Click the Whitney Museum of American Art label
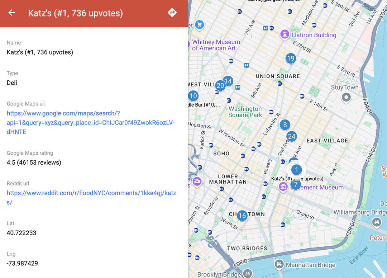This screenshot has height=278, width=387. pos(216,45)
